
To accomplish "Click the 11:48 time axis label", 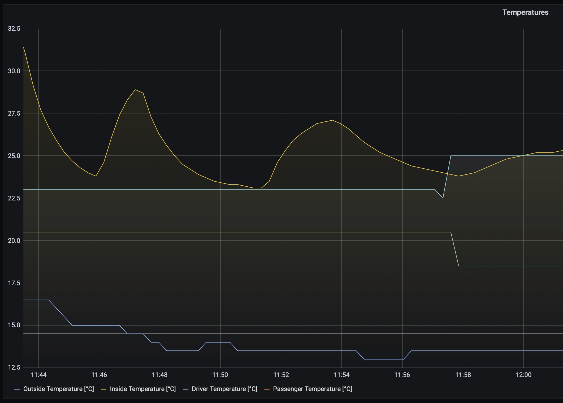I will tap(160, 375).
